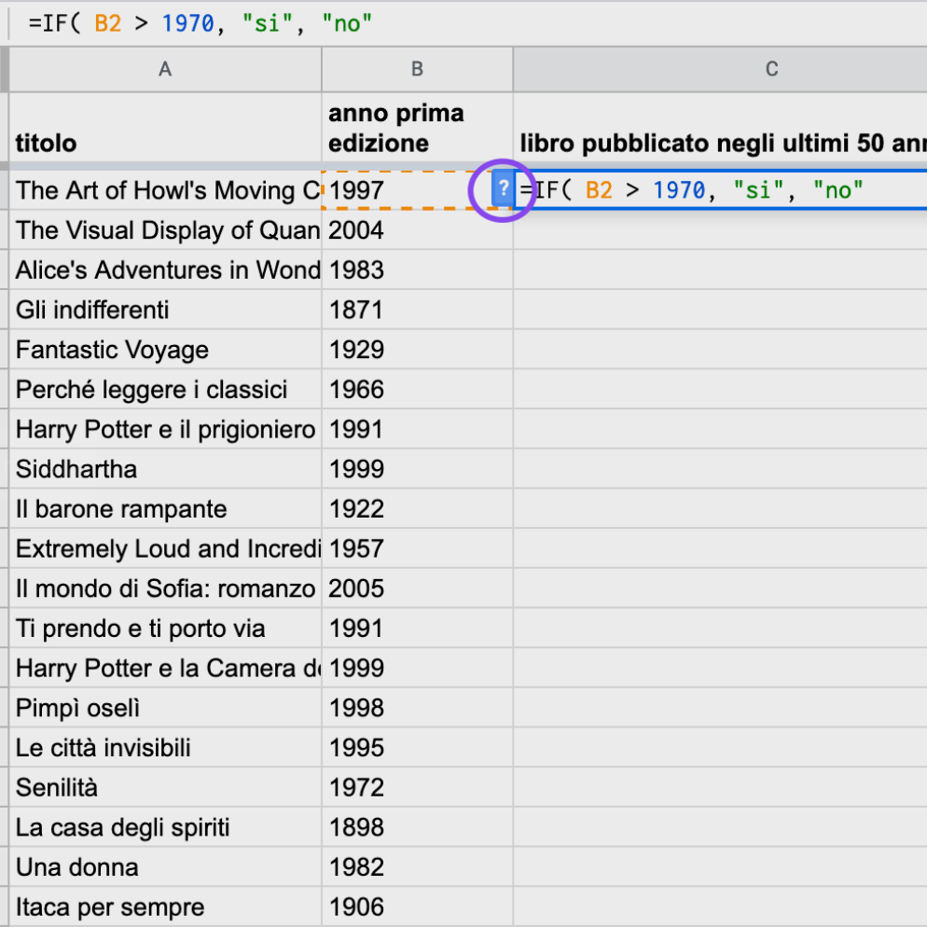Select the 'Itaca per sempre' cell

click(x=165, y=907)
